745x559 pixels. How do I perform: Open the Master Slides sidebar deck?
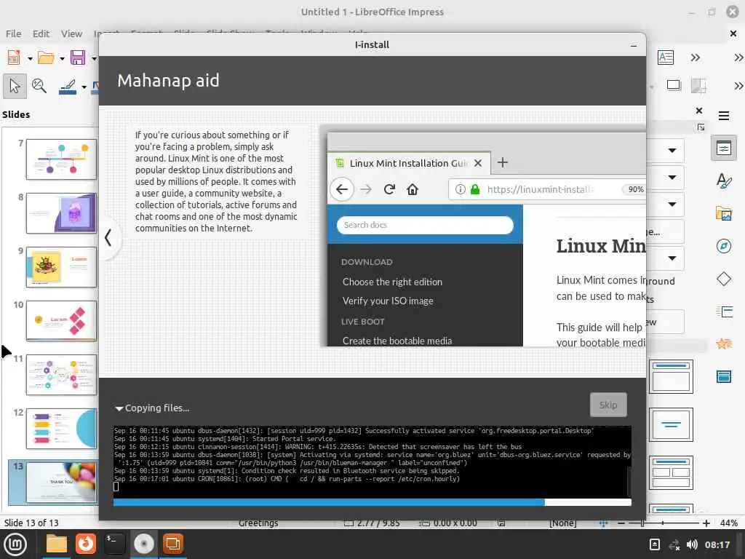tap(724, 377)
